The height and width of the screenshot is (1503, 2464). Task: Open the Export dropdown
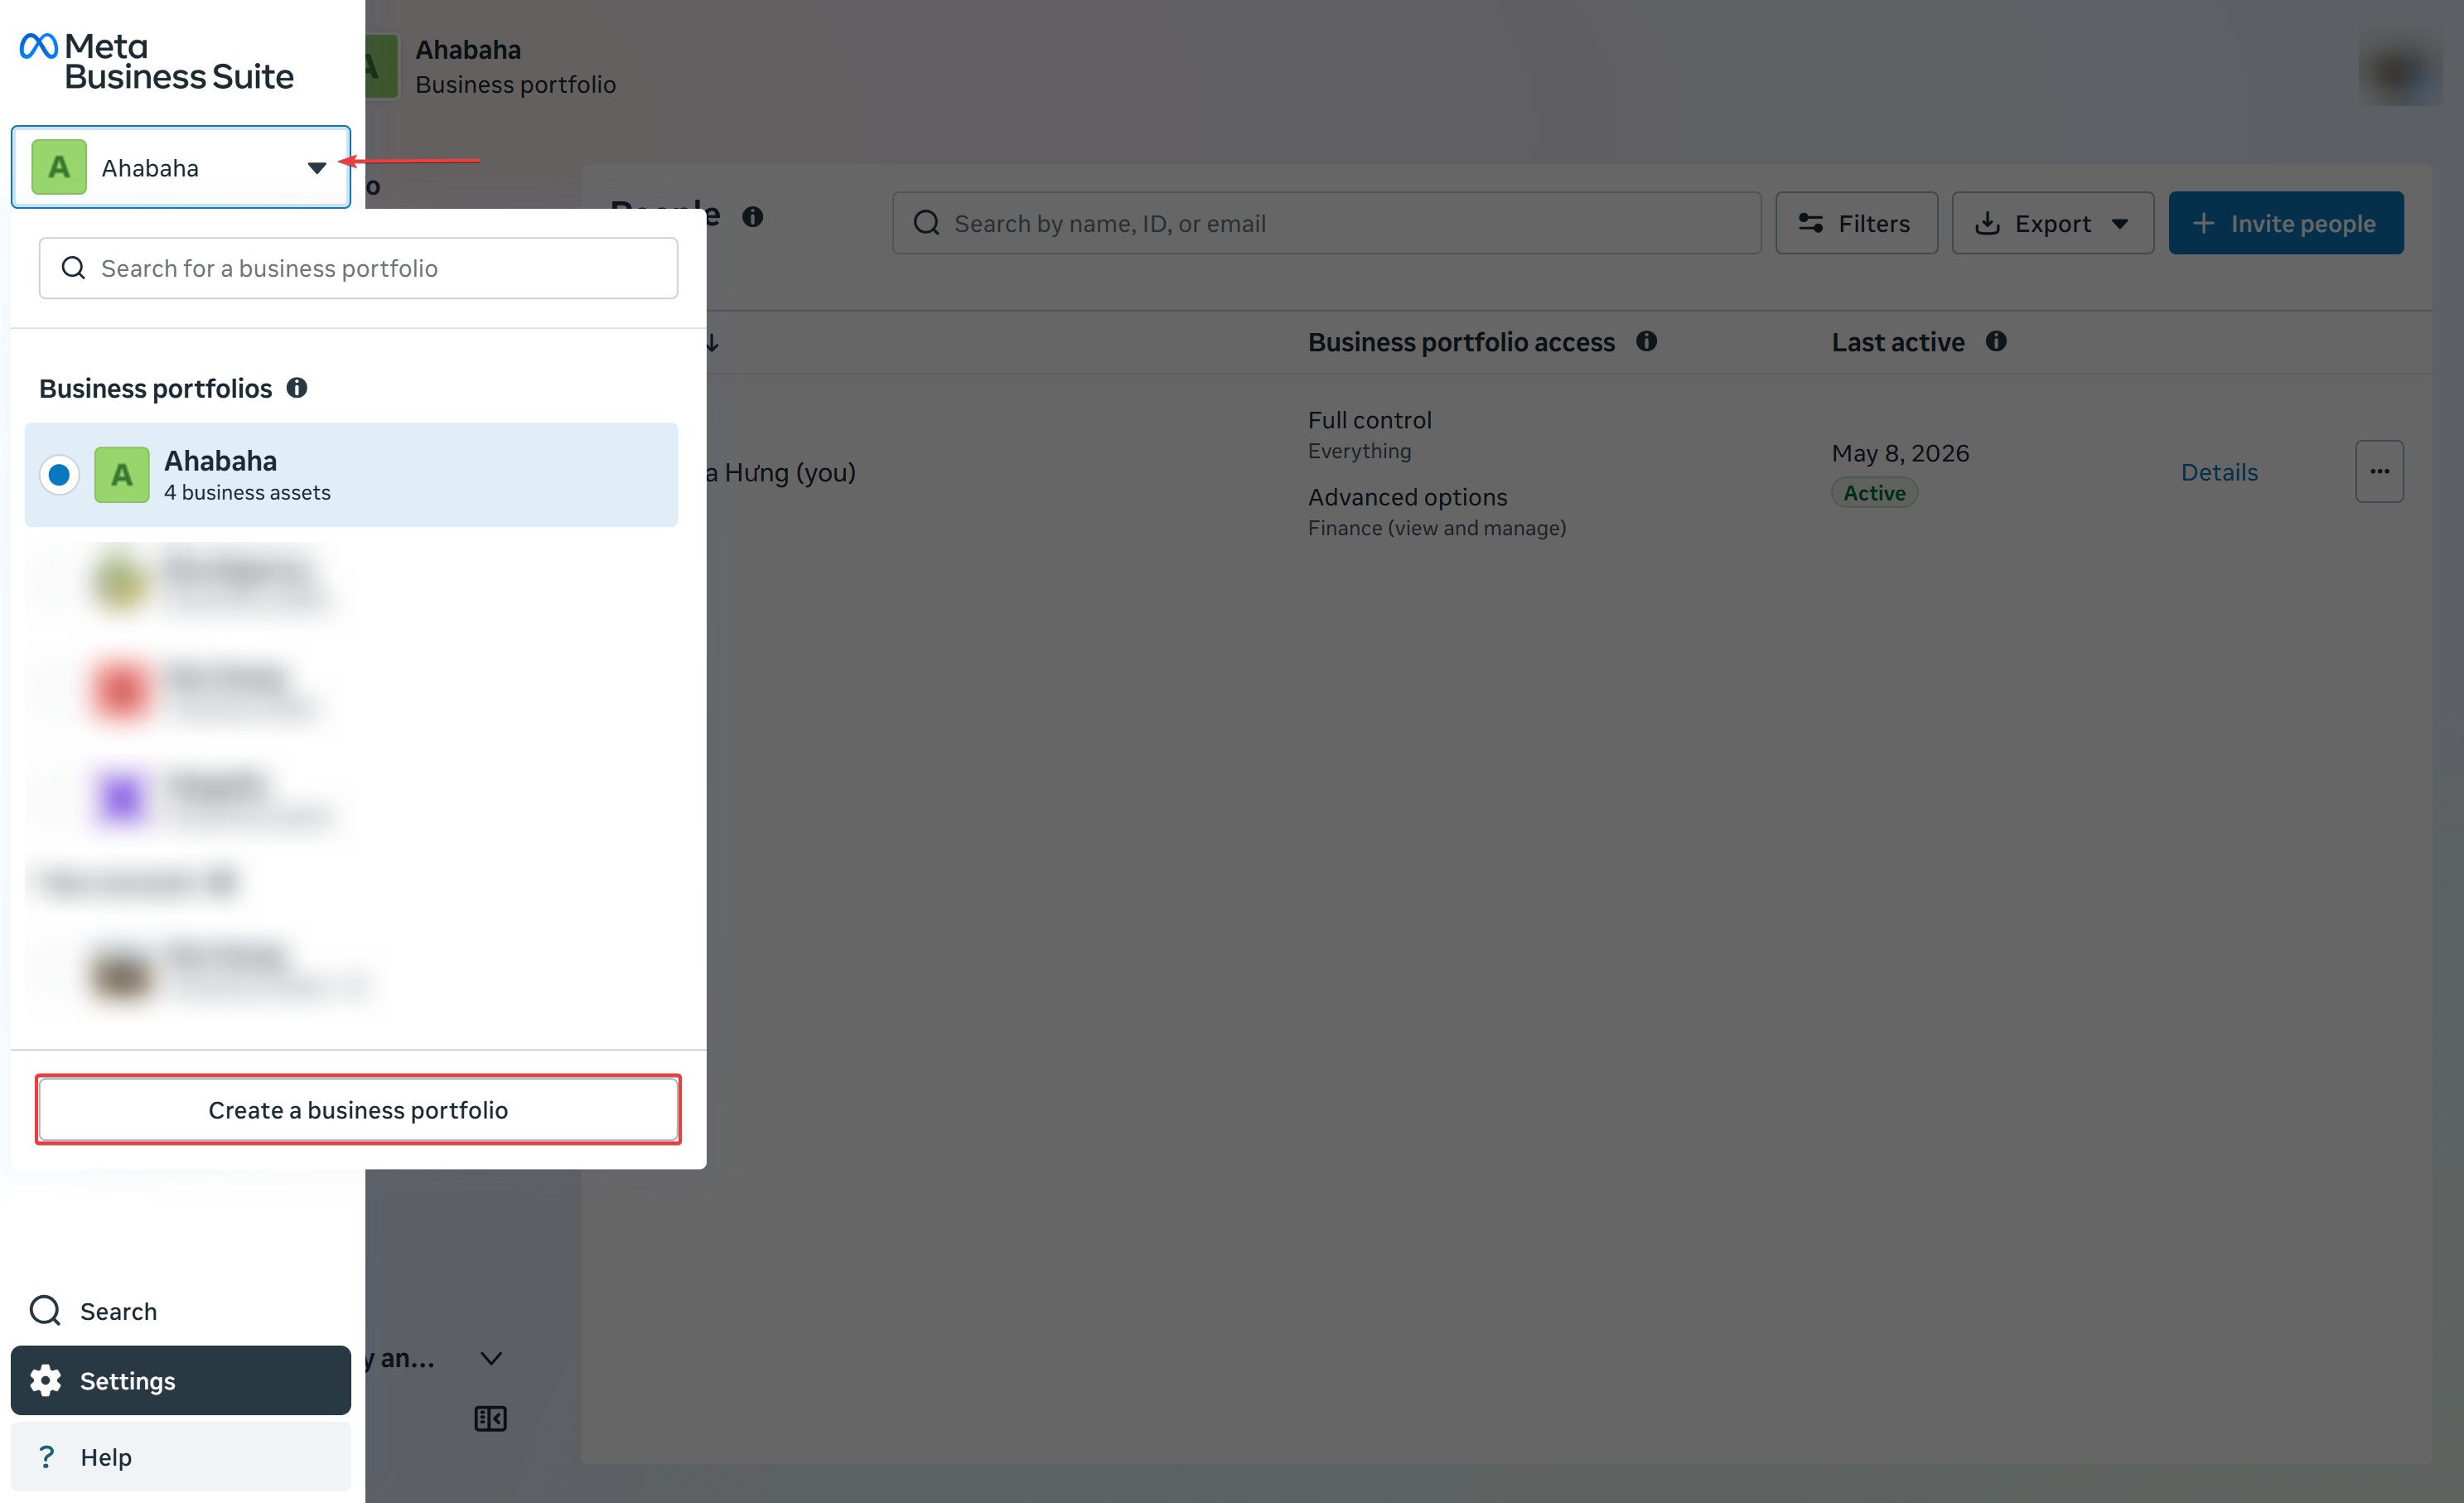click(x=2053, y=223)
